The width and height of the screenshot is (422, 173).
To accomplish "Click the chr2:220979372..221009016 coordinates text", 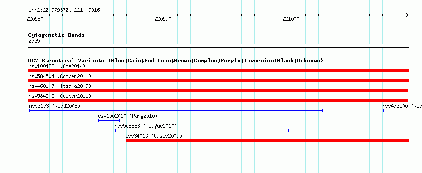I will [64, 10].
